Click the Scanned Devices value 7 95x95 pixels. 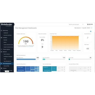88,38
